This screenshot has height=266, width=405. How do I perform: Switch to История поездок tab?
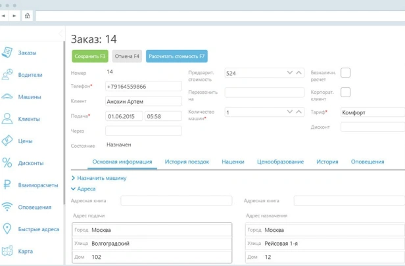click(187, 162)
